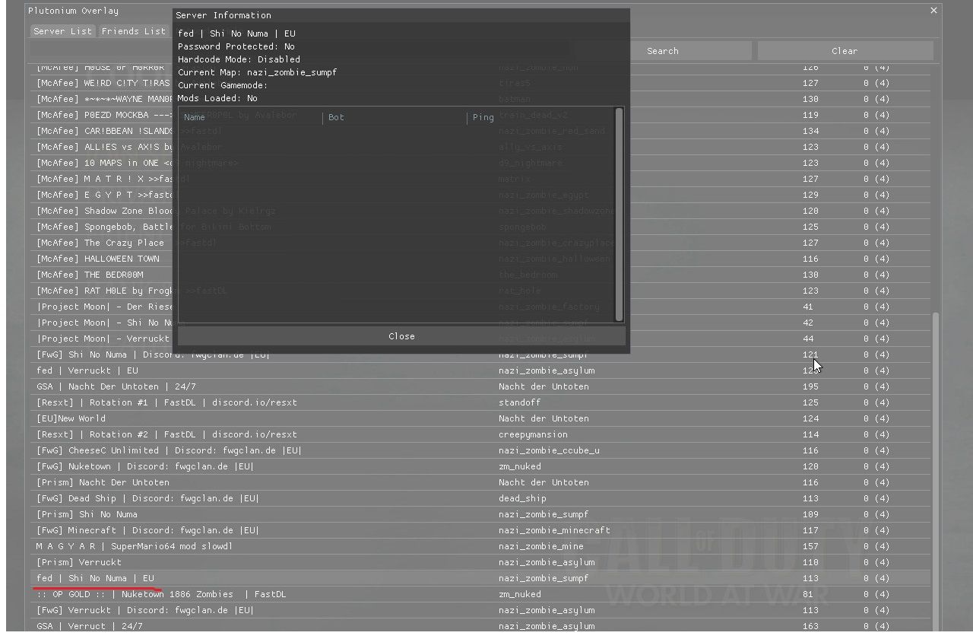
Task: Click the server info player list scrollbar
Action: (x=619, y=215)
